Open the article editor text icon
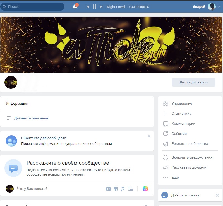This screenshot has width=223, height=206. pos(130,189)
